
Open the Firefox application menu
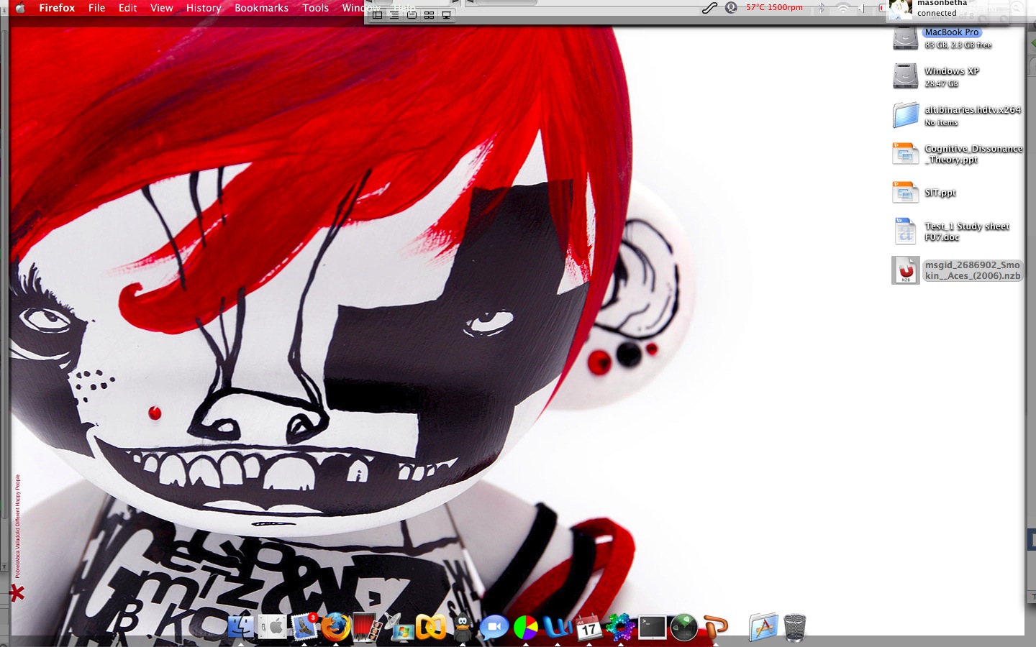[57, 8]
